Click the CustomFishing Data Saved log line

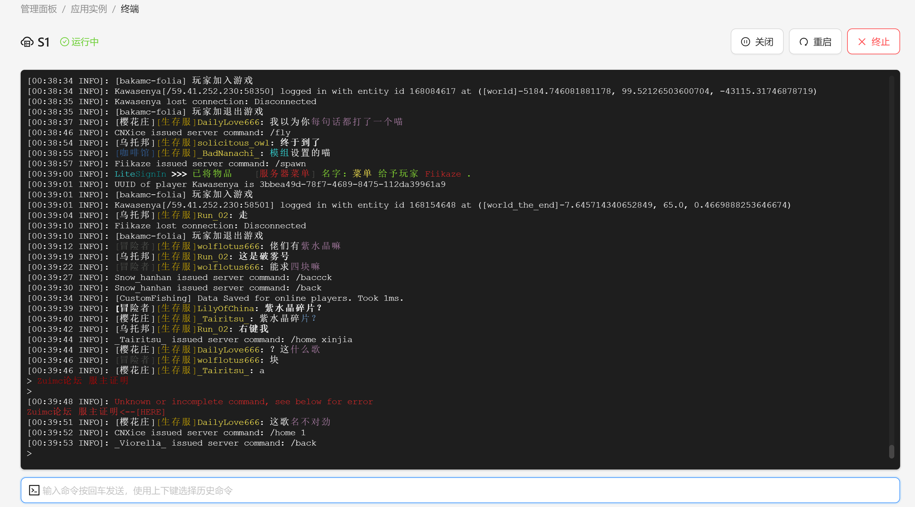pyautogui.click(x=216, y=298)
